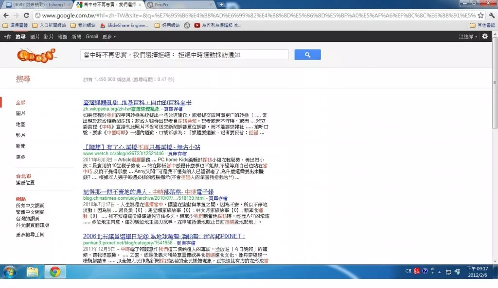
Task: Filter results by 影片 in left sidebar
Action: pyautogui.click(x=20, y=135)
